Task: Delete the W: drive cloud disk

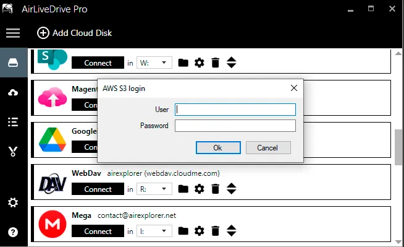Action: click(215, 63)
